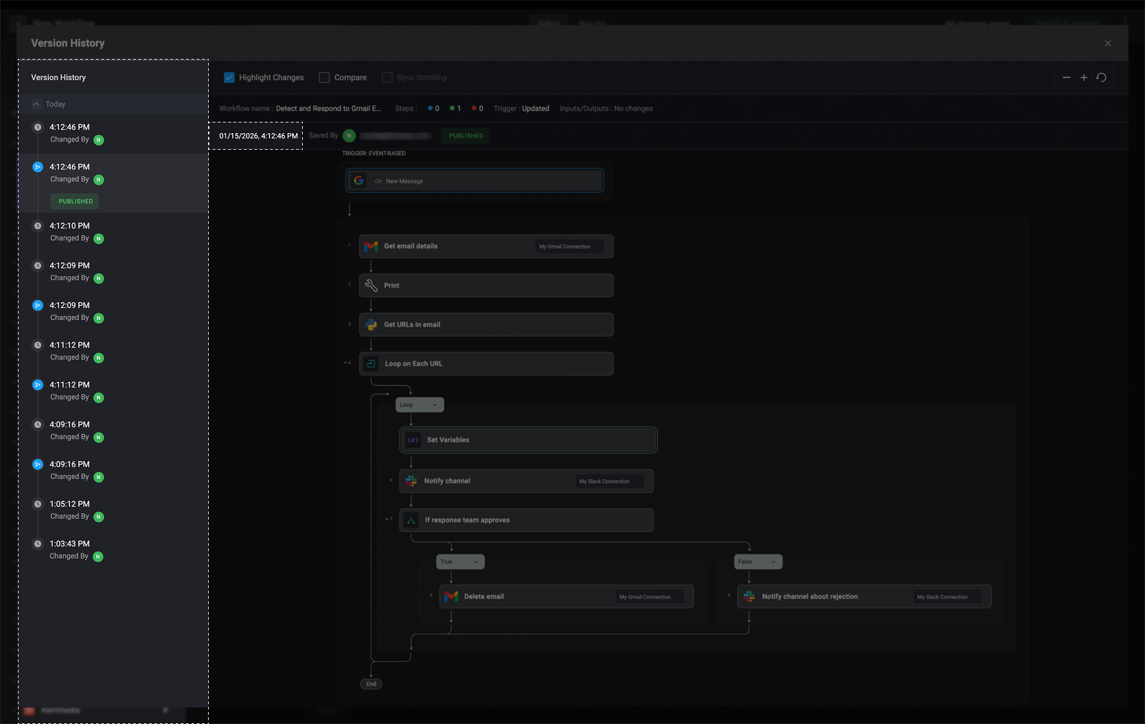This screenshot has height=724, width=1145.
Task: Click the Slack icon on Notify channel
Action: click(411, 481)
